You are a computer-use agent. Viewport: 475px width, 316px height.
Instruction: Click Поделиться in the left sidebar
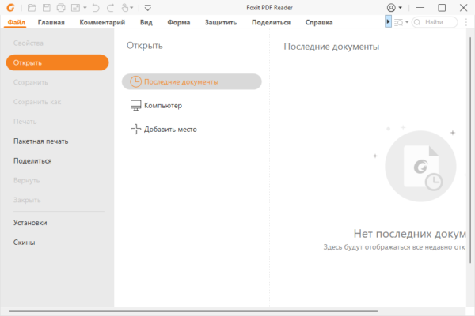[32, 161]
